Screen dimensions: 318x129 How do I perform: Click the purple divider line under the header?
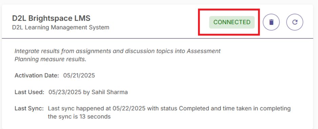(158, 38)
